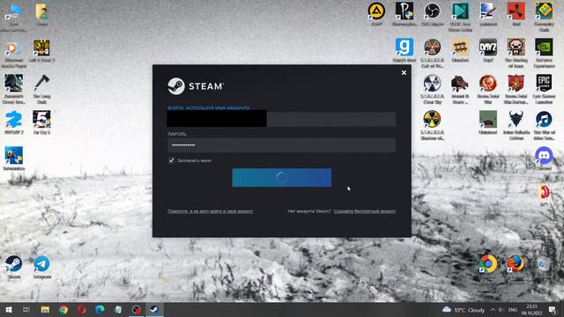Open Left 4 Dead 2 shortcut

[x=41, y=50]
